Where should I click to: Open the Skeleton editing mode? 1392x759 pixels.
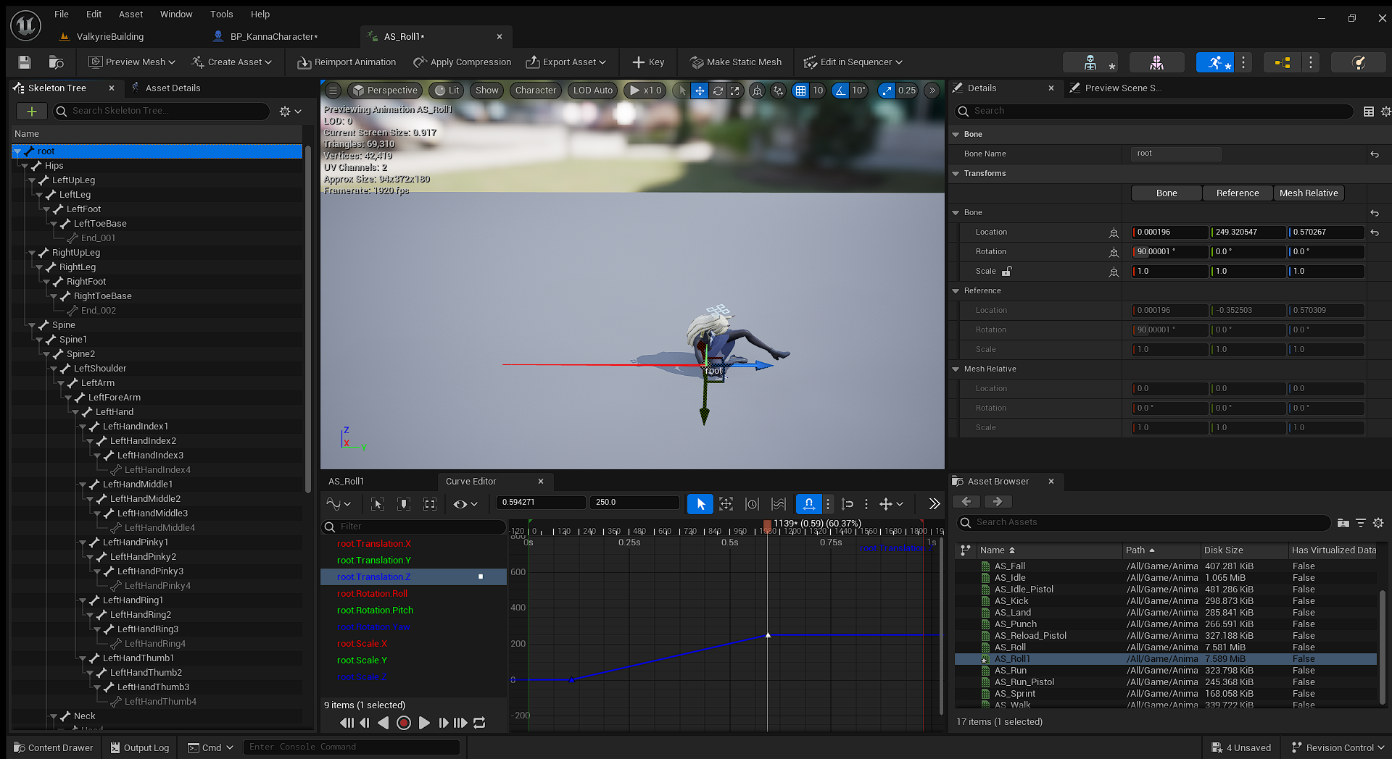pos(1090,62)
